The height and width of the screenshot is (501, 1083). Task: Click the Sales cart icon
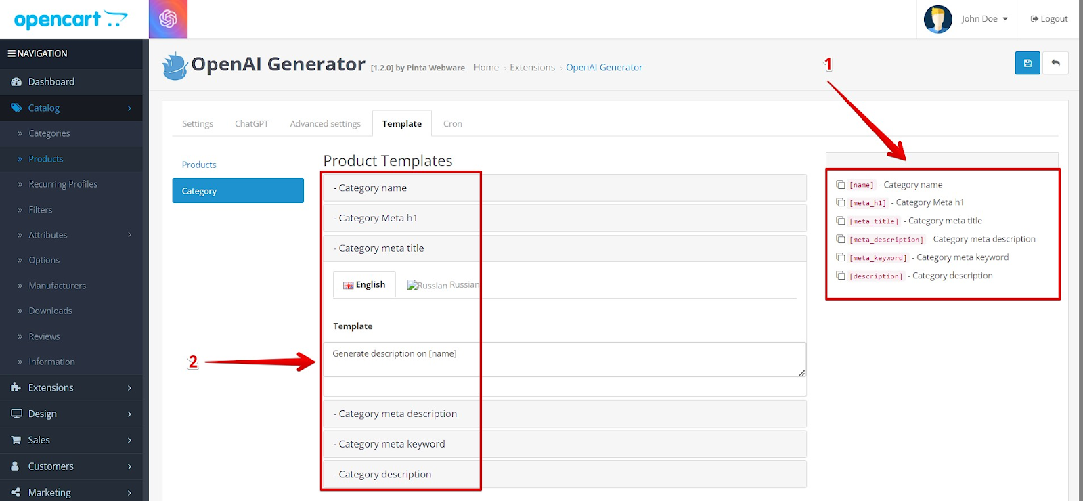click(x=16, y=440)
